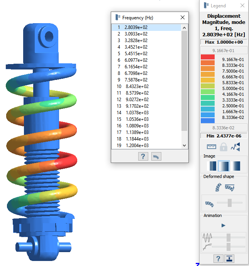The width and height of the screenshot is (249, 266).
Task: Select the leftmost banded image style
Action: pos(212,166)
